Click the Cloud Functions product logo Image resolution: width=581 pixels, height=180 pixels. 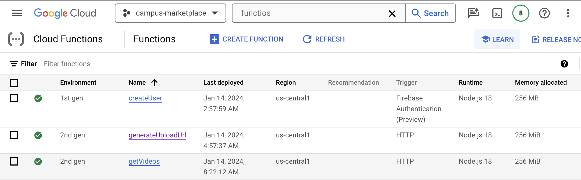[16, 39]
